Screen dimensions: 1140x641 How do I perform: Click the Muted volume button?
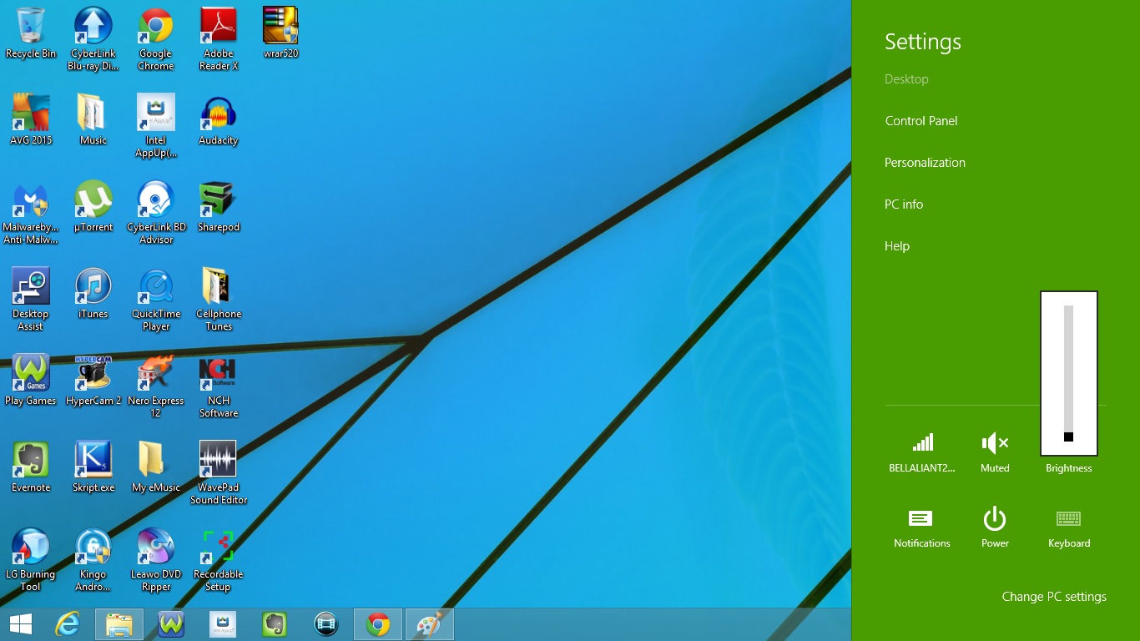(x=995, y=452)
